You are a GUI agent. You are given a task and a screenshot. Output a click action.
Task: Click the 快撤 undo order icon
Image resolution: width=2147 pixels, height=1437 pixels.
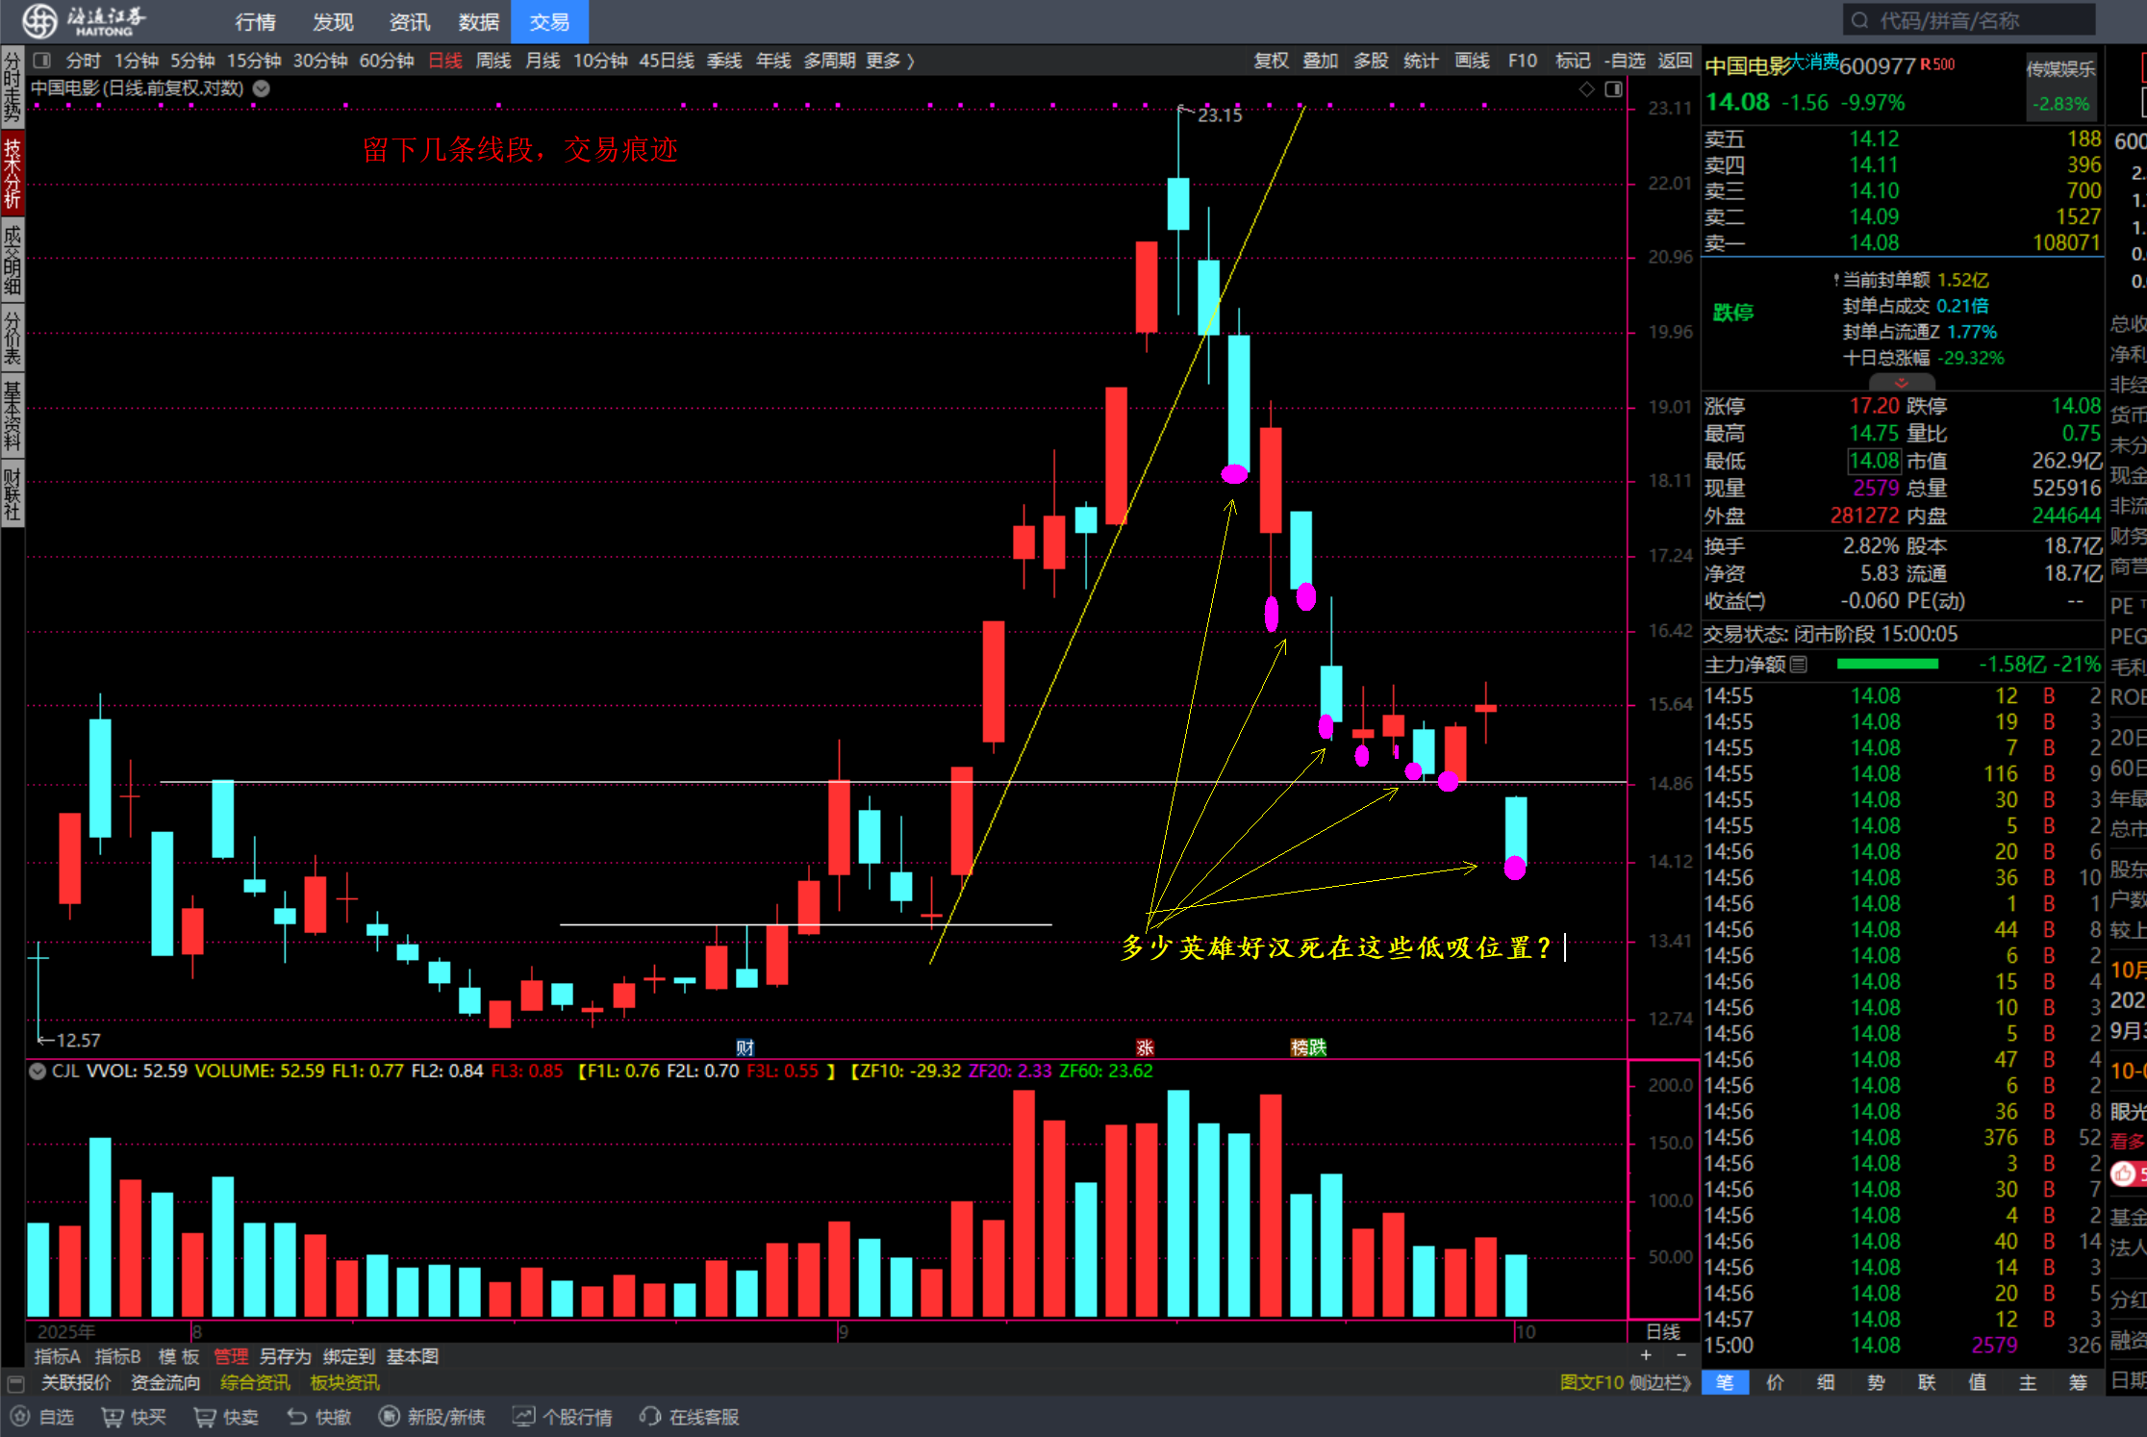(x=297, y=1417)
